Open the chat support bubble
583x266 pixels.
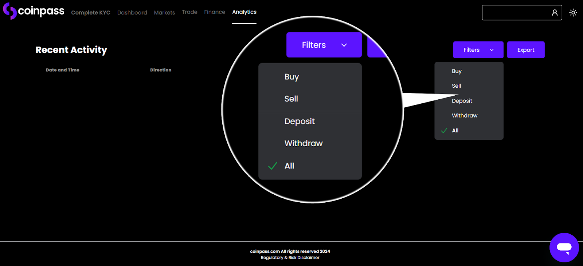564,247
